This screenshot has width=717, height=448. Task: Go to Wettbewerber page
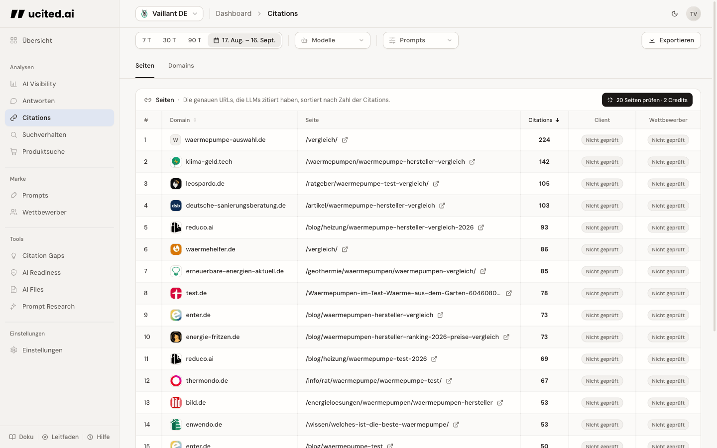point(59,213)
